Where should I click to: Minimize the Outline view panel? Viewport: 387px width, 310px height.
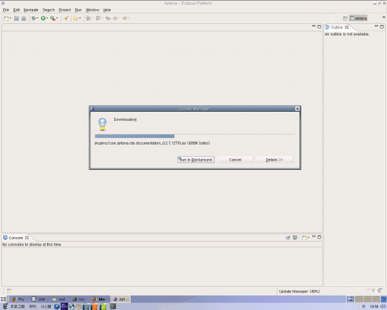(x=377, y=26)
